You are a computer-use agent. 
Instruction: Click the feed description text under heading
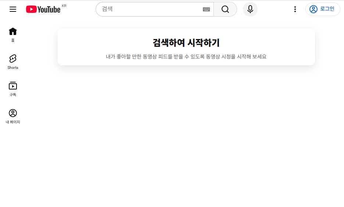click(186, 57)
